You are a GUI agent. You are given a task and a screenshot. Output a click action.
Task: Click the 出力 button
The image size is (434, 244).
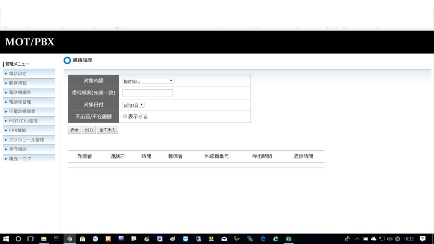click(89, 130)
